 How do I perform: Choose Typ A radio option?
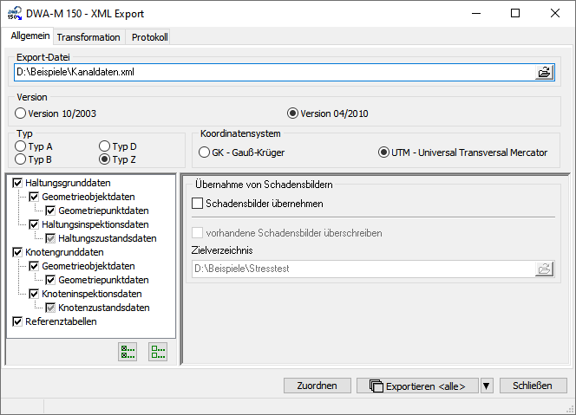click(21, 146)
